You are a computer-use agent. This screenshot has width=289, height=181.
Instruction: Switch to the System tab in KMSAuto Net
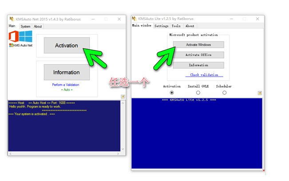pyautogui.click(x=26, y=27)
